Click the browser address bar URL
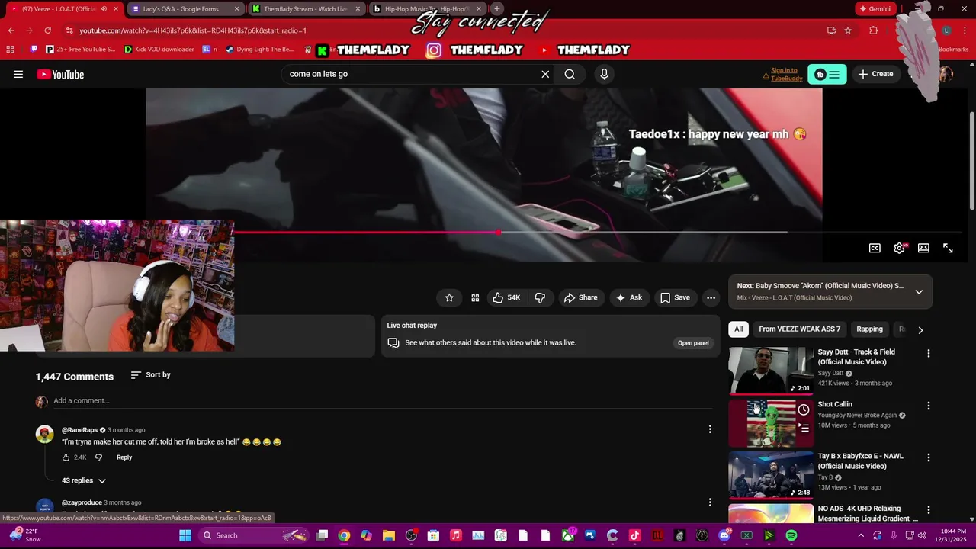 coord(192,30)
